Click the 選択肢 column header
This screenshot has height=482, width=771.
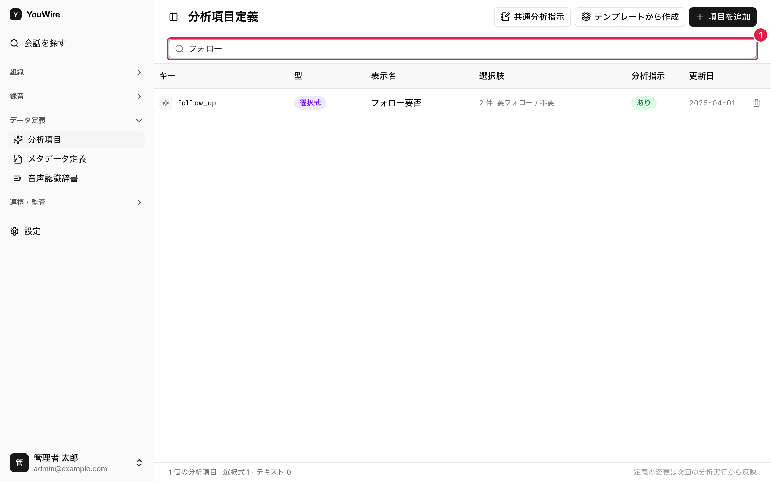(492, 76)
